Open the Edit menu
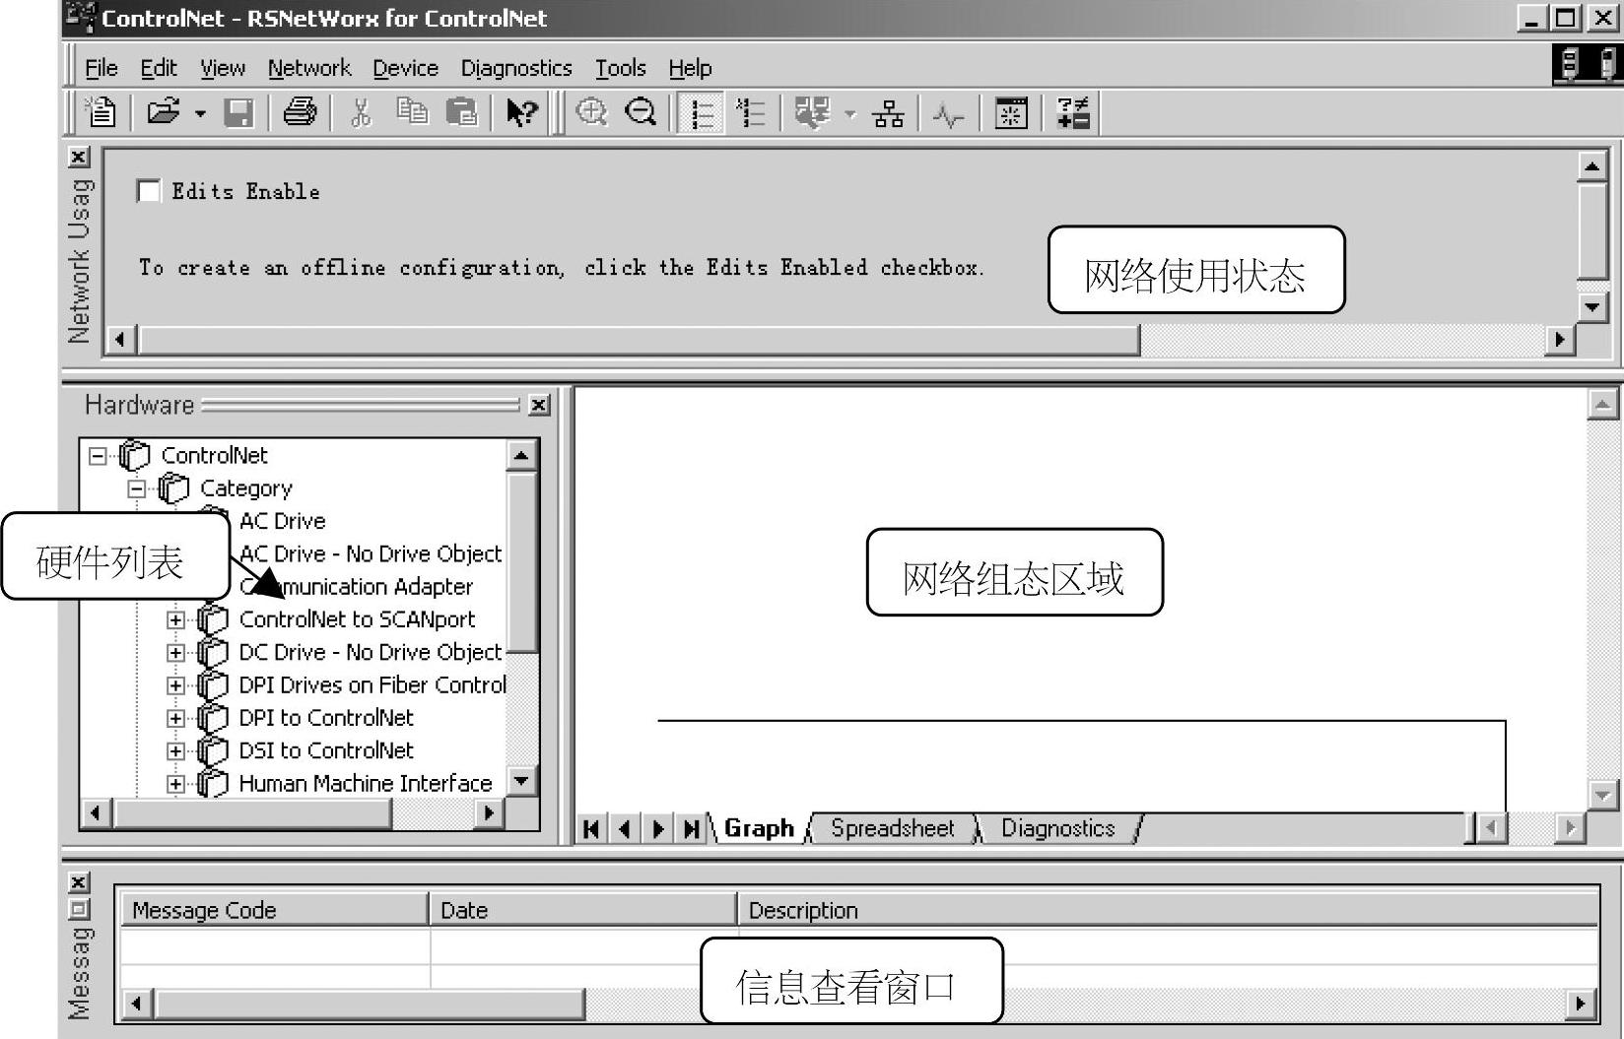 (159, 68)
